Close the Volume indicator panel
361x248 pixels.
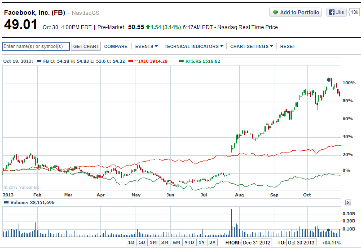348,202
